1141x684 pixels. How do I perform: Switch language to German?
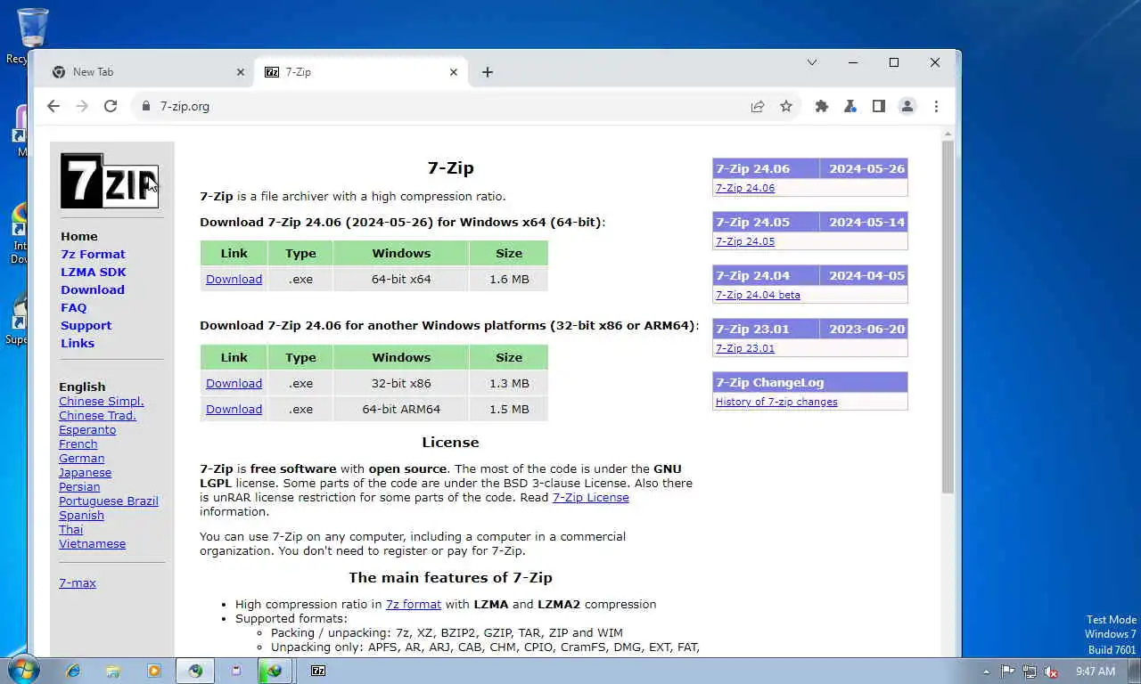pos(82,458)
